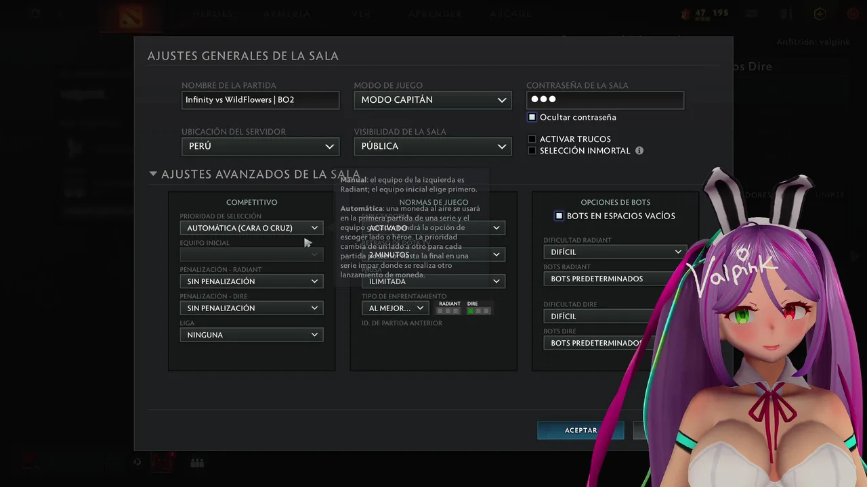Click the Anfitrión: valpink text
The image size is (867, 487).
(x=813, y=42)
